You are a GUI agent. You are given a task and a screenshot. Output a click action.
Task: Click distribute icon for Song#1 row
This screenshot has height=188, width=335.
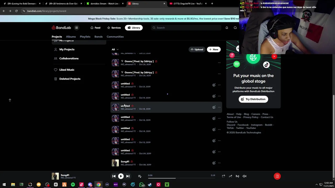(x=214, y=163)
